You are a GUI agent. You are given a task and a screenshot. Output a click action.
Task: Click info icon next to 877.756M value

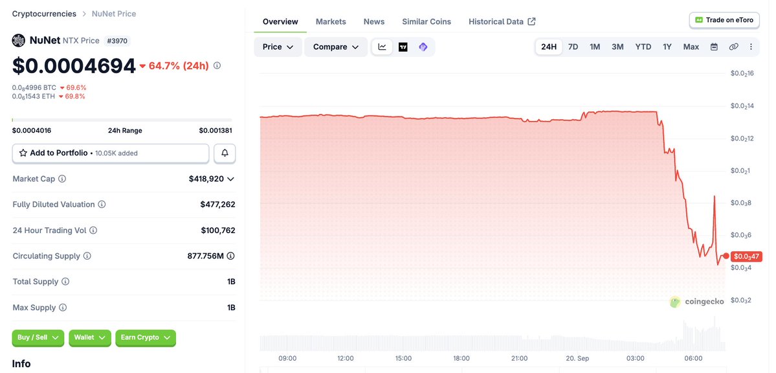(x=230, y=256)
